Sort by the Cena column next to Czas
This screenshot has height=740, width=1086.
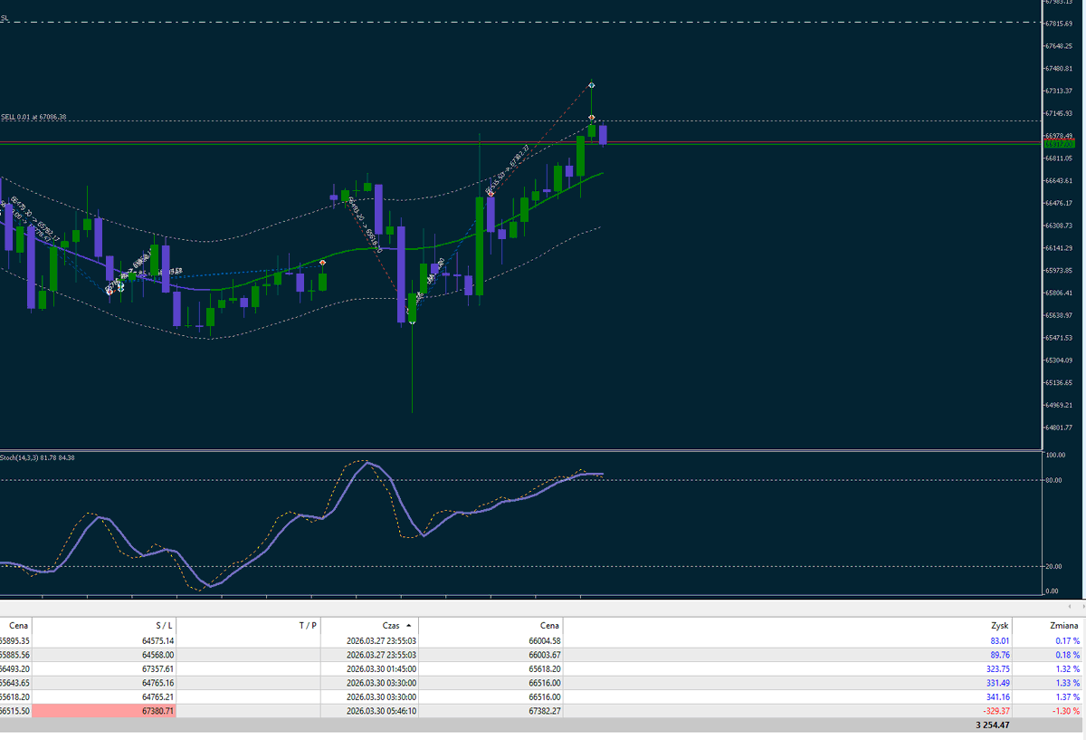549,625
